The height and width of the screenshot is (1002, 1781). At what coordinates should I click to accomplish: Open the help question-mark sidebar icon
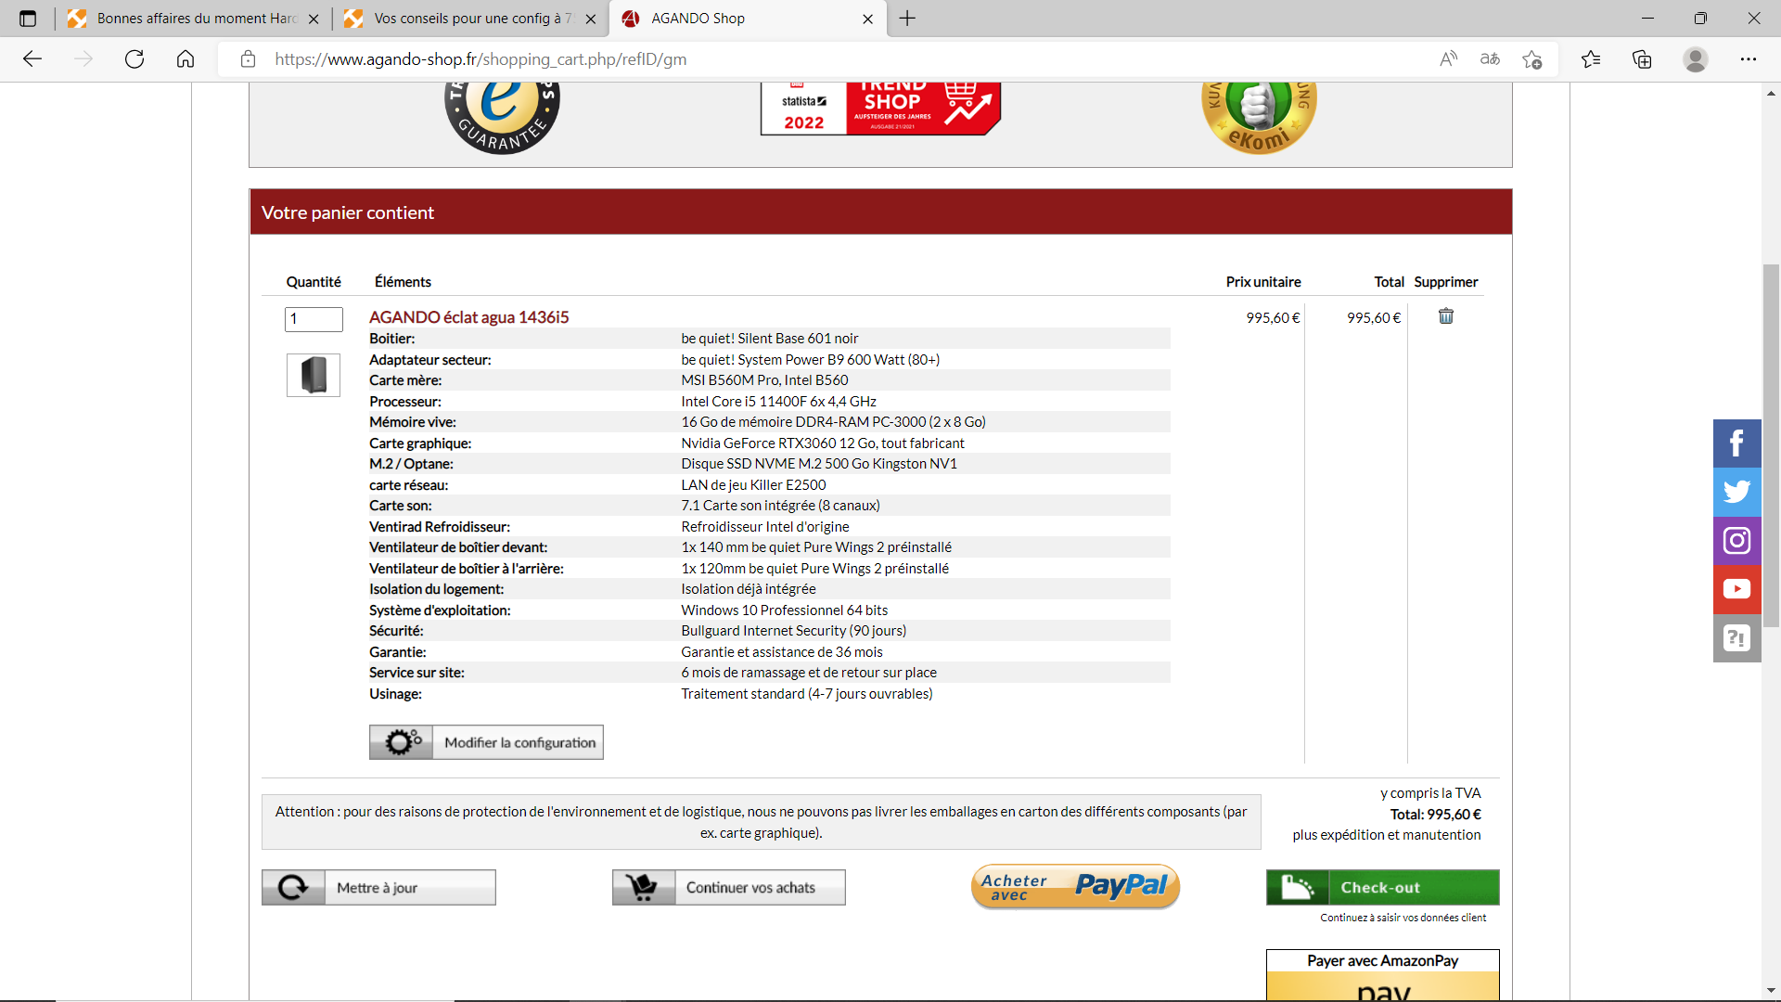pos(1736,638)
